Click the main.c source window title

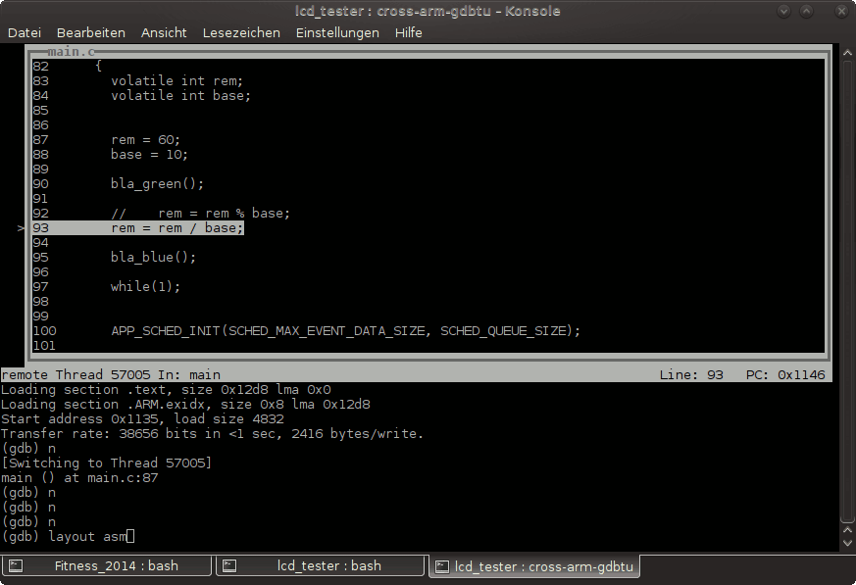coord(71,52)
